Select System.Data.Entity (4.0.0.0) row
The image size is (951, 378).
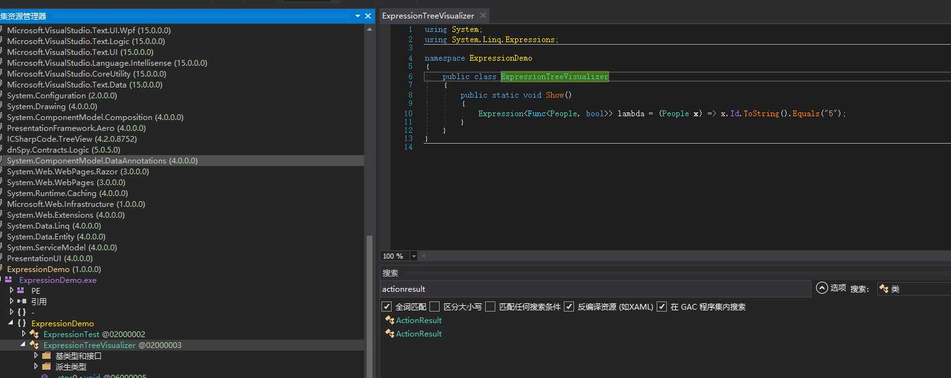pyautogui.click(x=182, y=236)
